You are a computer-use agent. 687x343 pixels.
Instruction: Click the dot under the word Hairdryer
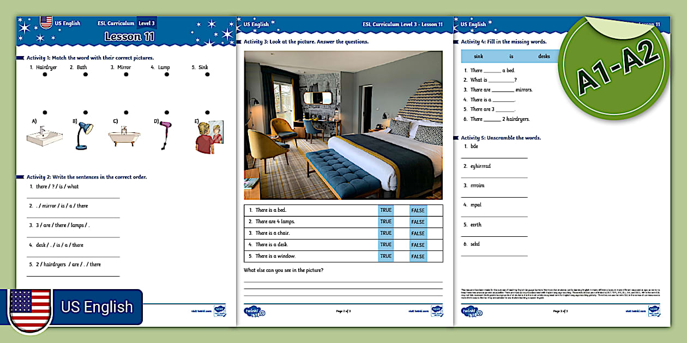click(45, 75)
